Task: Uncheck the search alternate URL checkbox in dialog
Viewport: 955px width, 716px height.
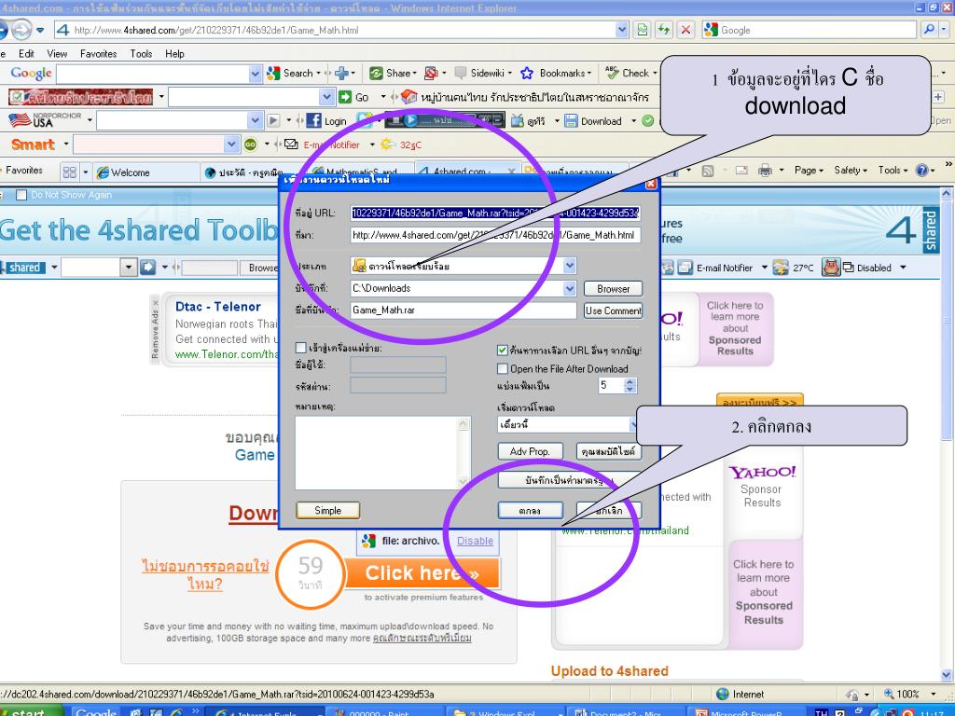Action: (503, 351)
